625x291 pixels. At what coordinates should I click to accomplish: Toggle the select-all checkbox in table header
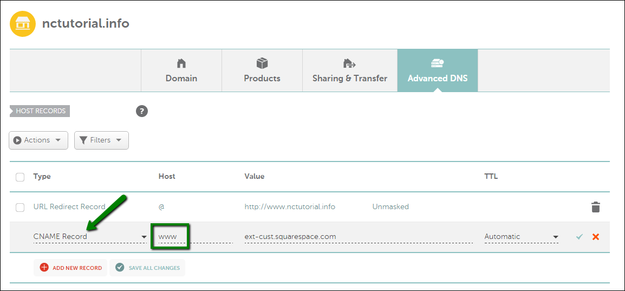tap(20, 177)
